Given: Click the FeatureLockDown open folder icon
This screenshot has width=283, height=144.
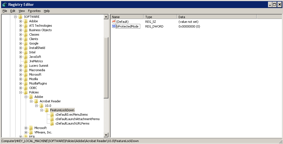Looking at the screenshot, I should (x=47, y=110).
